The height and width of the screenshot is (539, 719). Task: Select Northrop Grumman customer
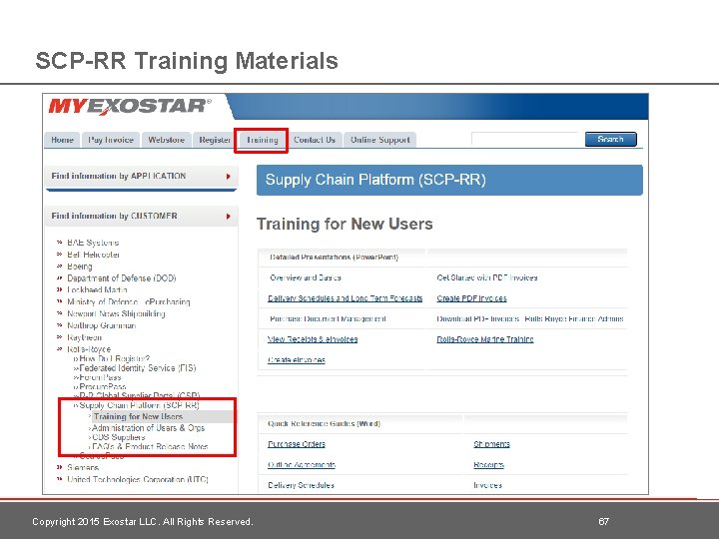(x=101, y=325)
